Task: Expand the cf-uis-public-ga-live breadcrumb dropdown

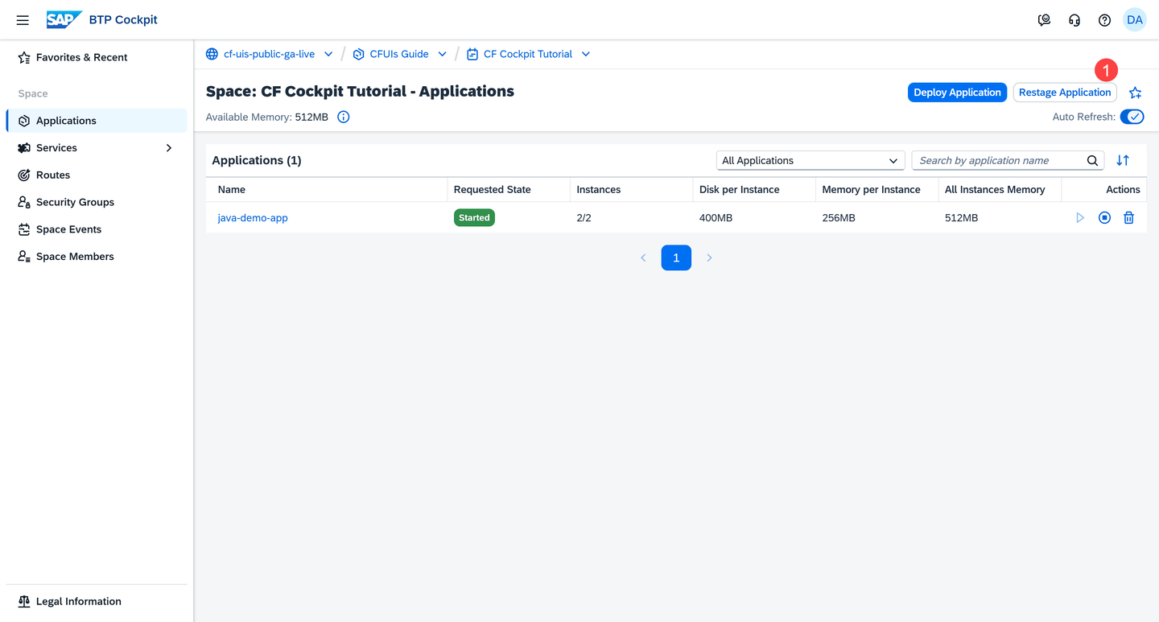Action: tap(328, 54)
